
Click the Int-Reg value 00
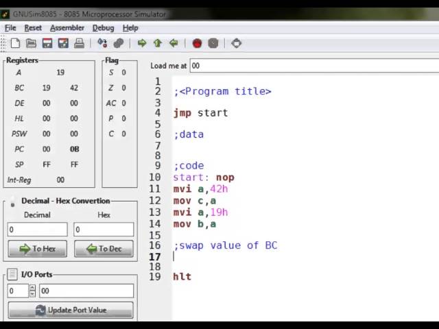pyautogui.click(x=60, y=180)
